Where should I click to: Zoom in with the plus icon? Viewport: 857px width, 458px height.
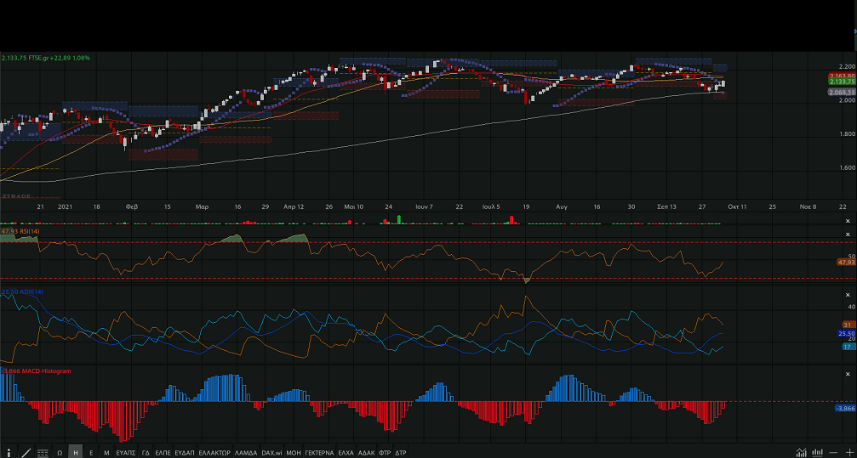coord(848,452)
